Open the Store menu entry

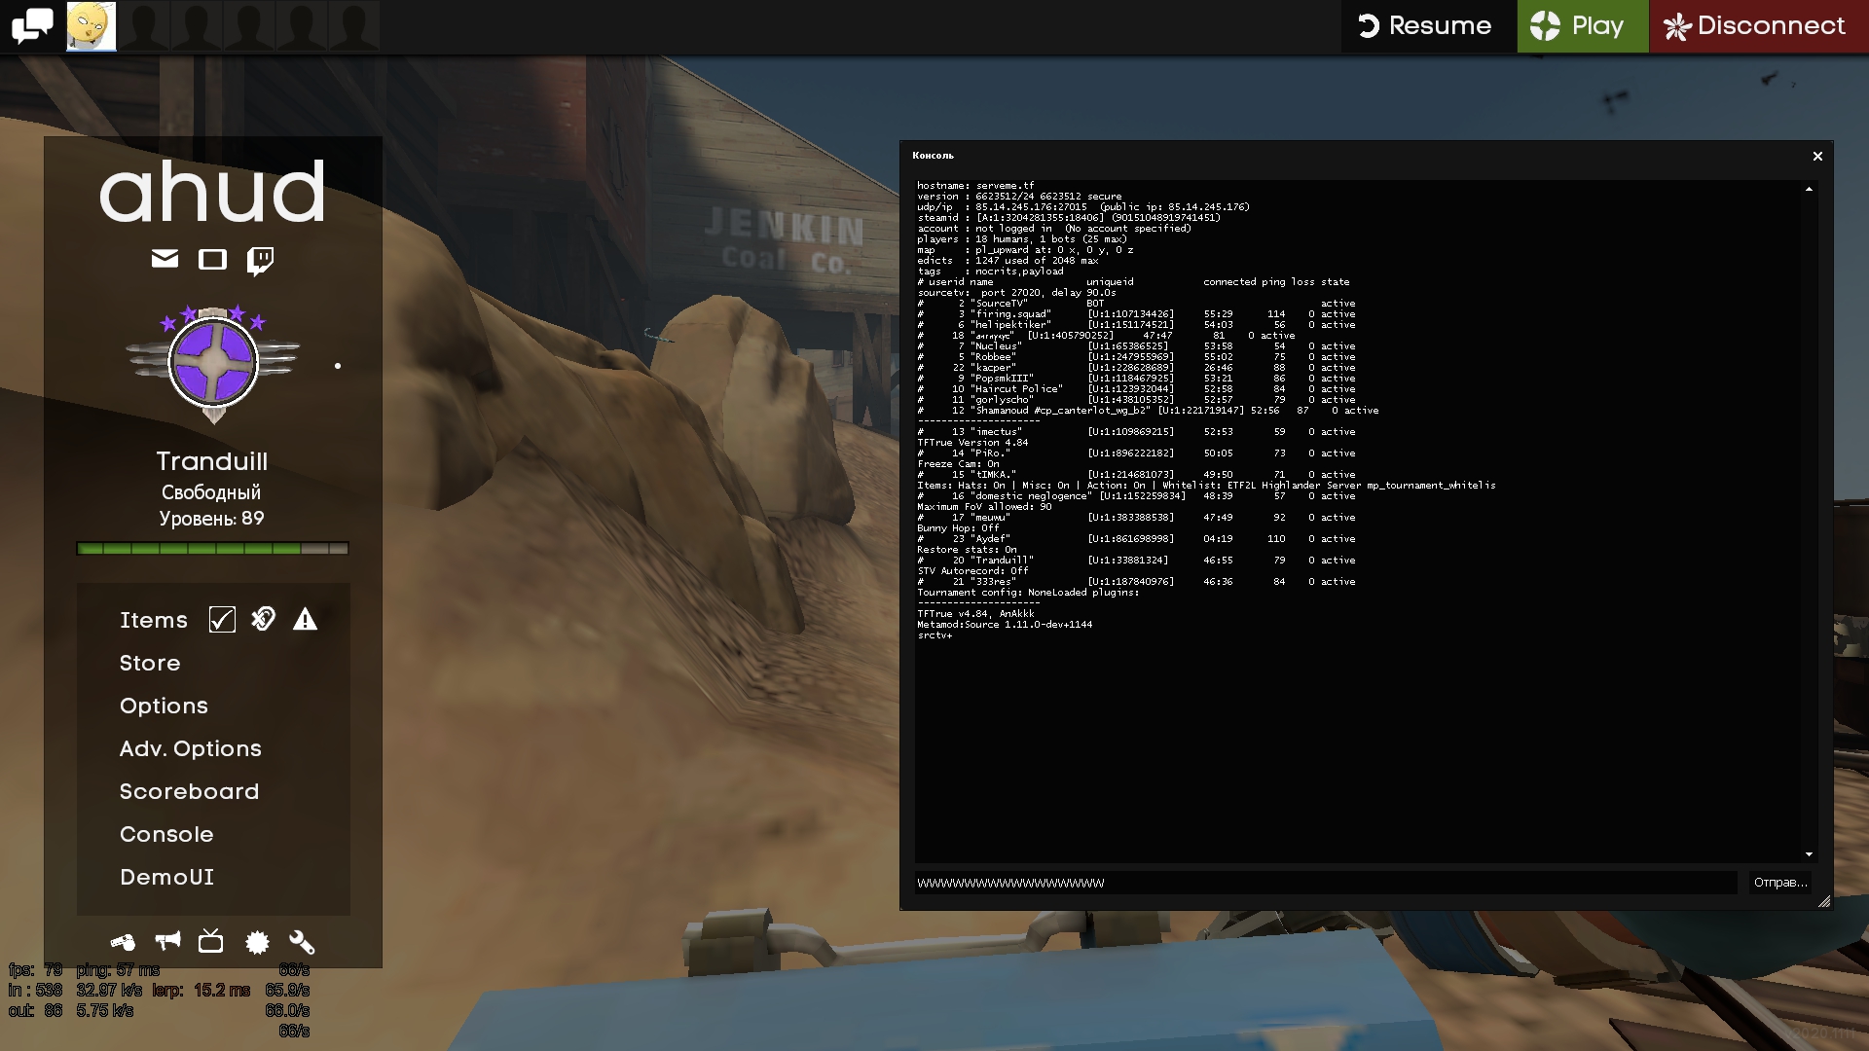tap(150, 663)
